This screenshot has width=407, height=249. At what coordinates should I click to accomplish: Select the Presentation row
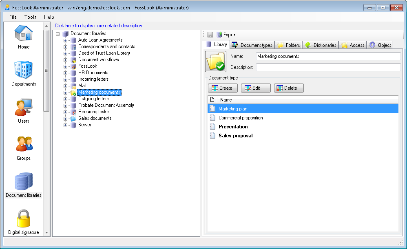pos(303,127)
